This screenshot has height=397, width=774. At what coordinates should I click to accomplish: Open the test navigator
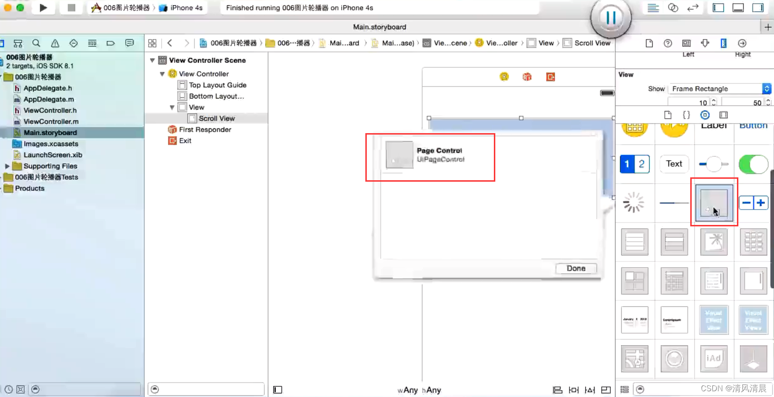click(73, 43)
